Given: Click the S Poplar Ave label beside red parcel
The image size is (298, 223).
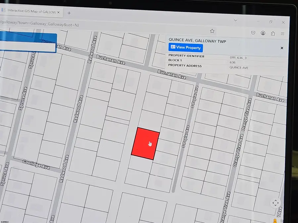Looking at the screenshot, I should [x=186, y=136].
